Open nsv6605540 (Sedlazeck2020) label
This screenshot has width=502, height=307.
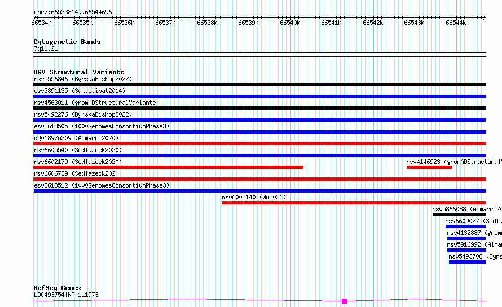pos(78,150)
